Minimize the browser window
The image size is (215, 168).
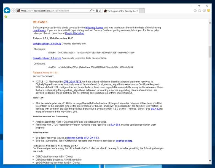[x=190, y=6]
